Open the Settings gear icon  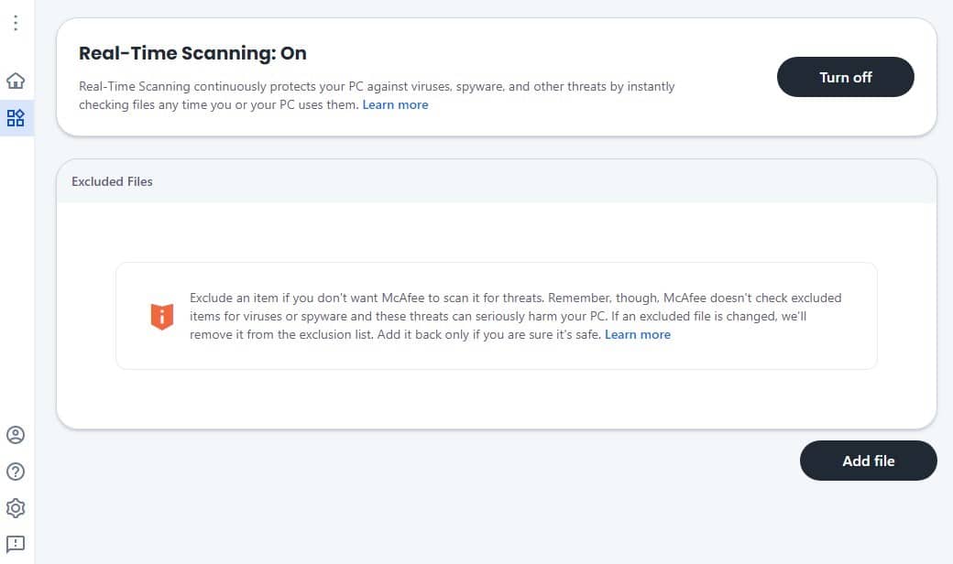pos(16,508)
